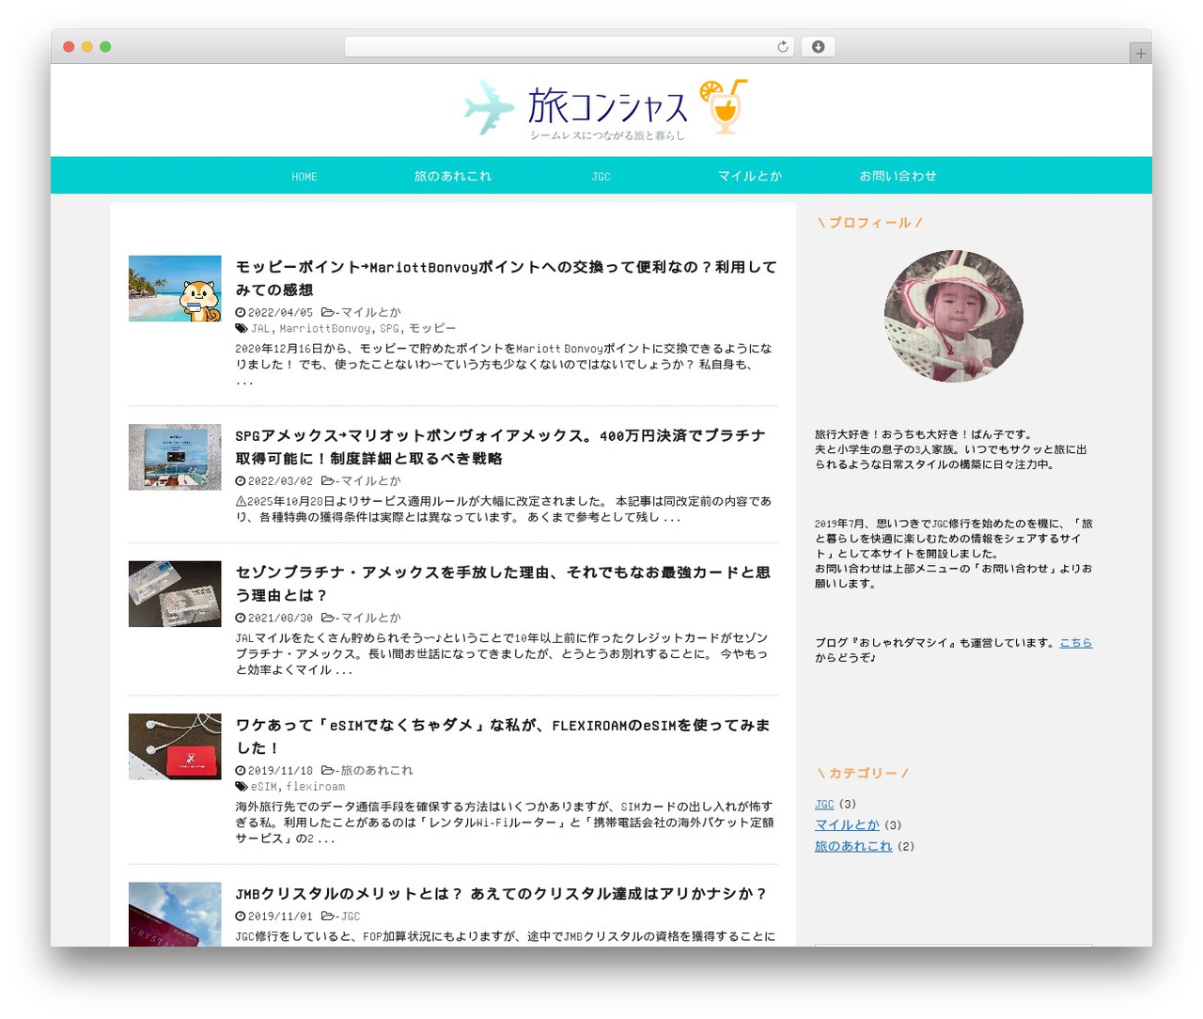Click the 2022/03/02 post date
The width and height of the screenshot is (1203, 1019).
280,480
